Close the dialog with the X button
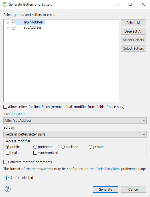 click(143, 4)
